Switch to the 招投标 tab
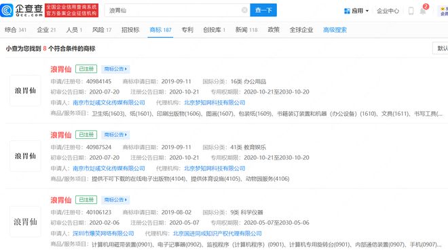The width and height of the screenshot is (448, 252). (130, 30)
